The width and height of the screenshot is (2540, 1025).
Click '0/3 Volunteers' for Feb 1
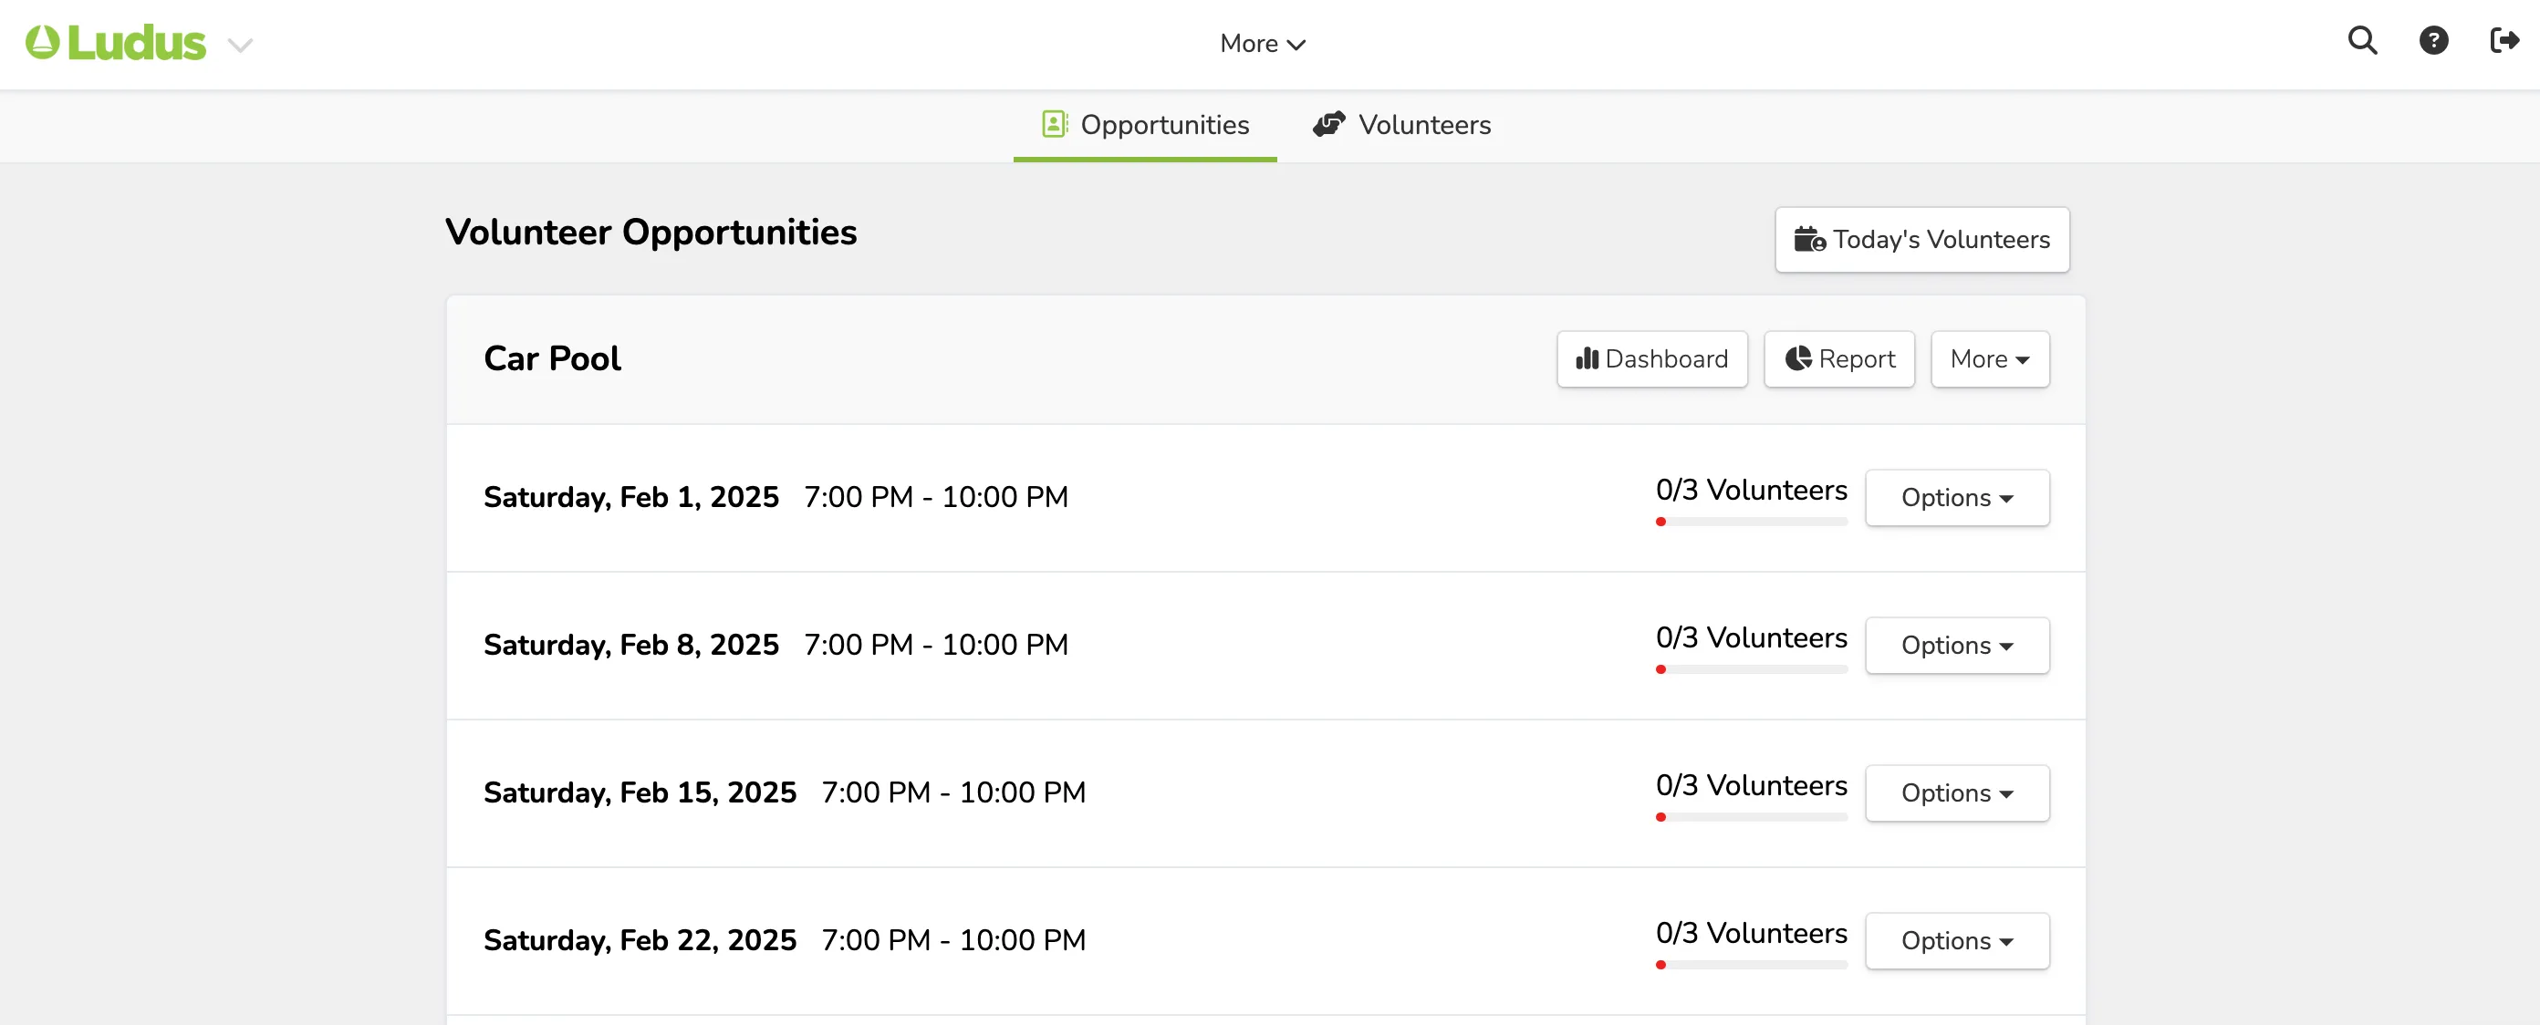click(1751, 490)
